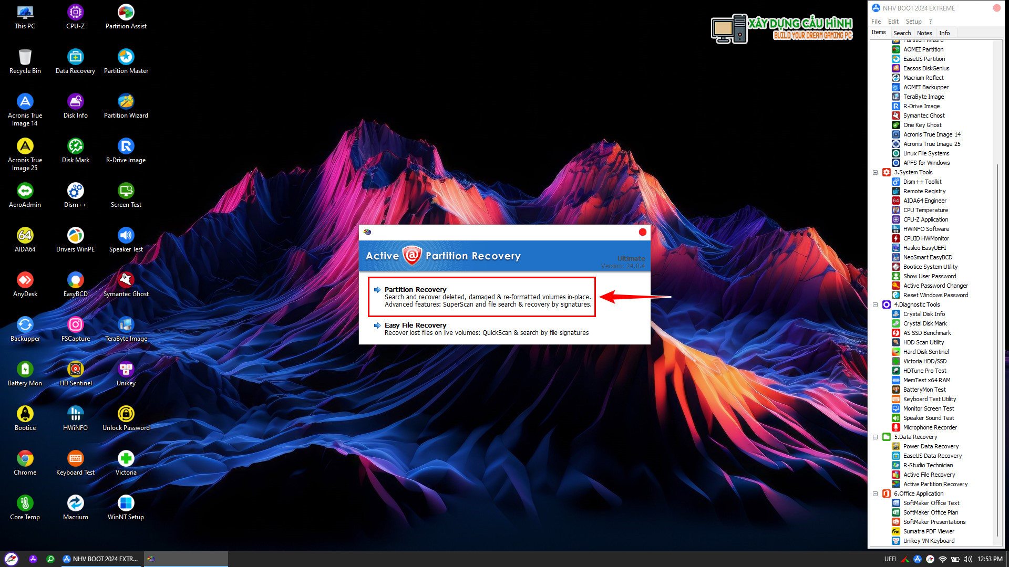Open the Edit menu in NHV BOOT
1009x567 pixels.
tap(893, 22)
